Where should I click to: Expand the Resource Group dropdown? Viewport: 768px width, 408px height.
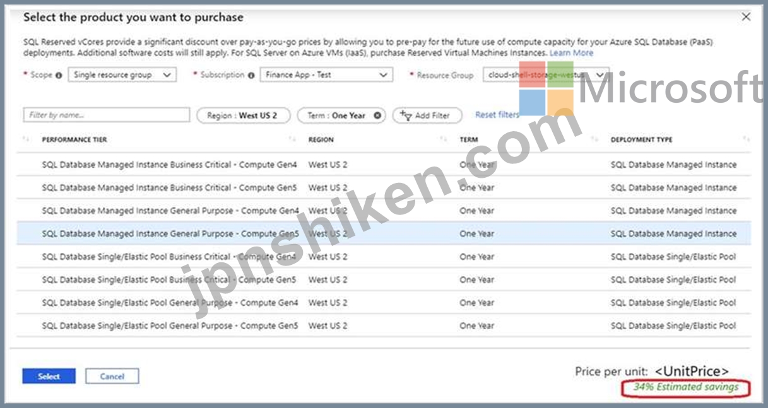coord(546,74)
